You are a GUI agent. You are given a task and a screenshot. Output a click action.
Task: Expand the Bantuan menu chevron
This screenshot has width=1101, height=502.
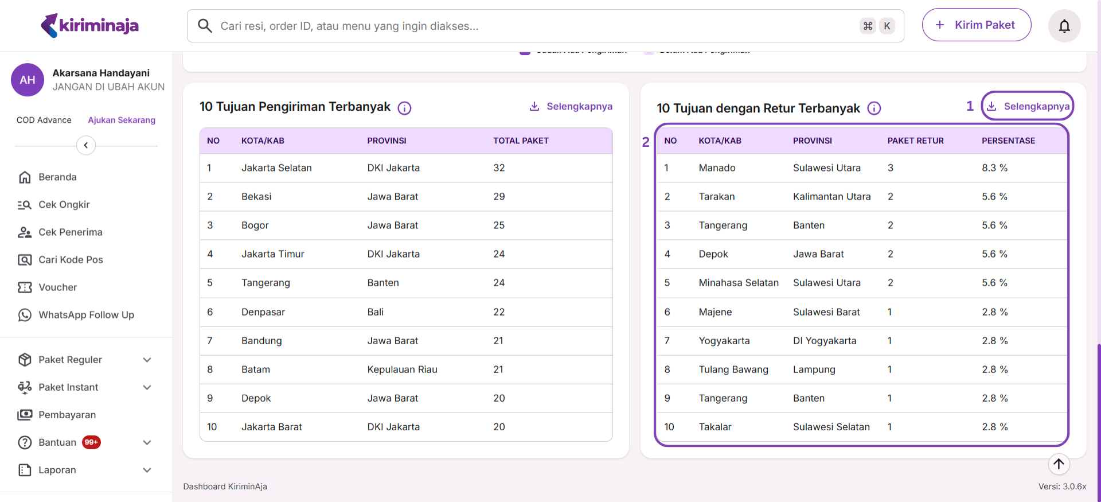pyautogui.click(x=147, y=442)
